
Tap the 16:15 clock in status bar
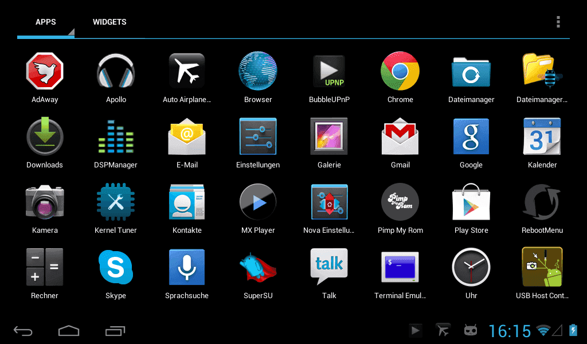510,331
